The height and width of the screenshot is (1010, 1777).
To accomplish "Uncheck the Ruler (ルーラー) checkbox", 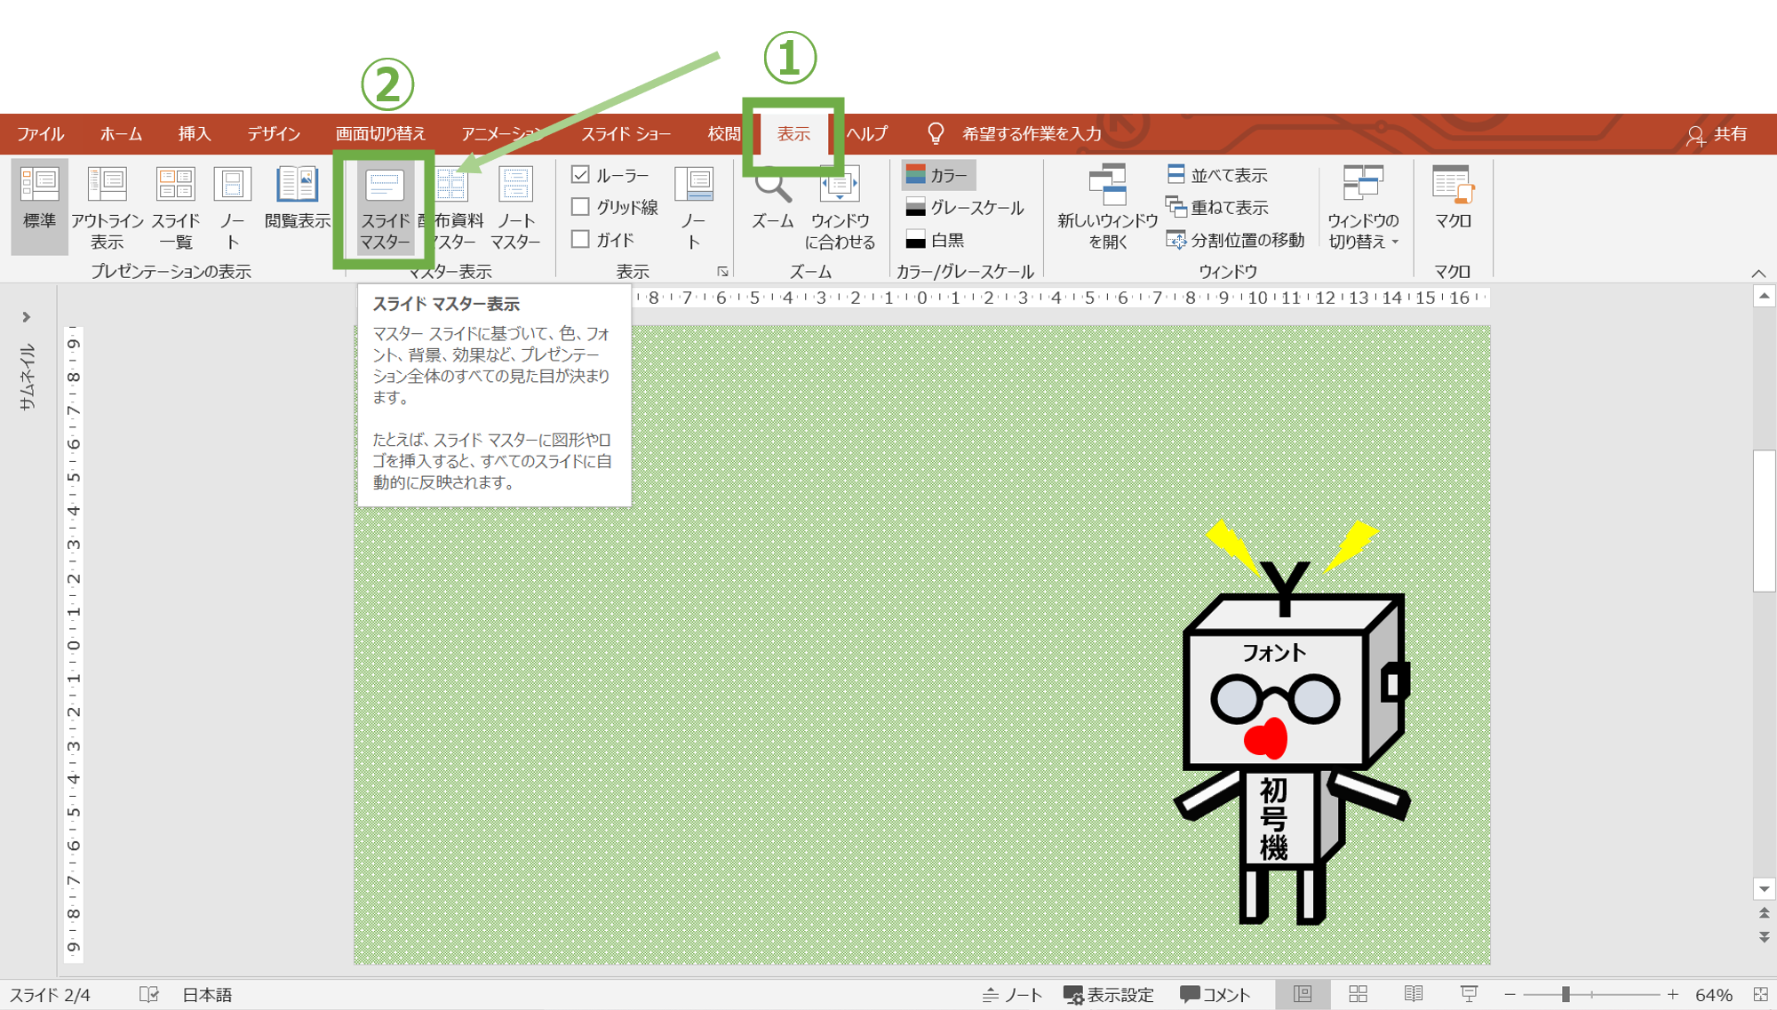I will pyautogui.click(x=581, y=175).
